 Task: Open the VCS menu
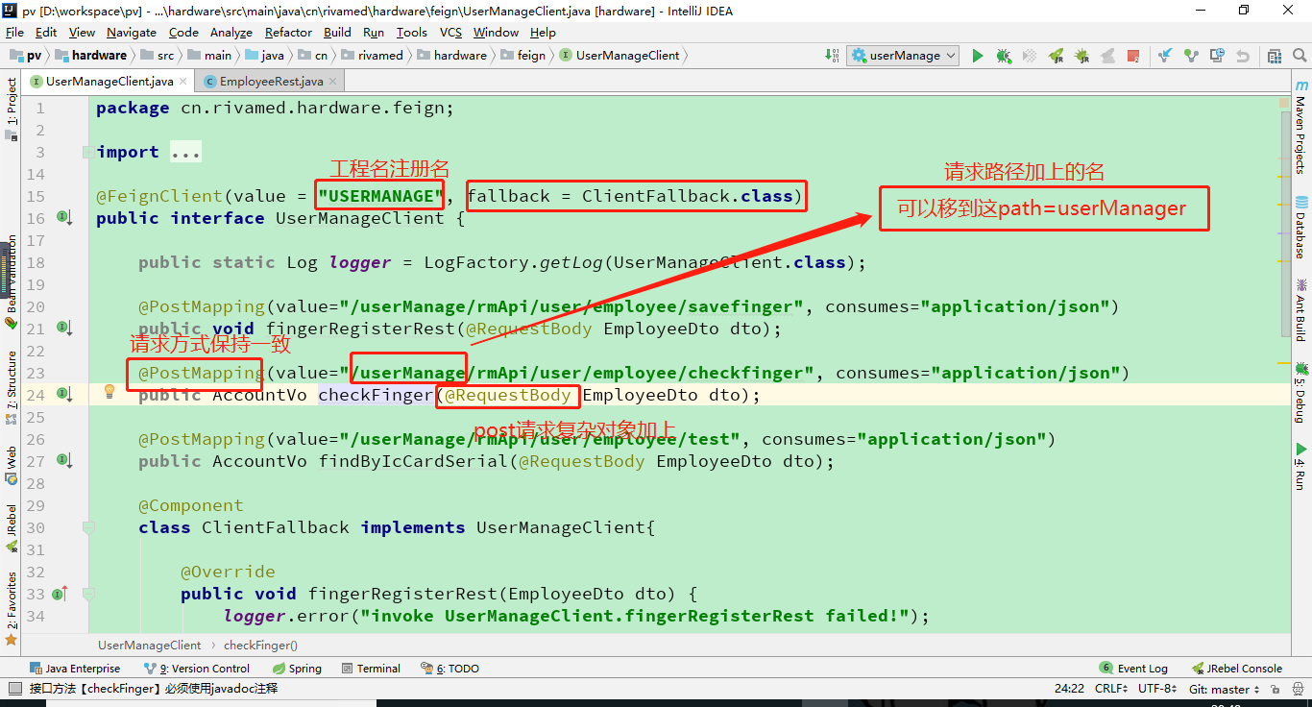click(450, 32)
